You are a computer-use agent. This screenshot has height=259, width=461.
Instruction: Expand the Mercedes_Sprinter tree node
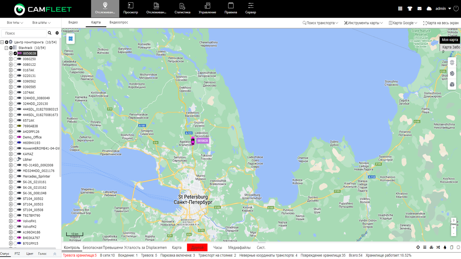tap(11, 177)
